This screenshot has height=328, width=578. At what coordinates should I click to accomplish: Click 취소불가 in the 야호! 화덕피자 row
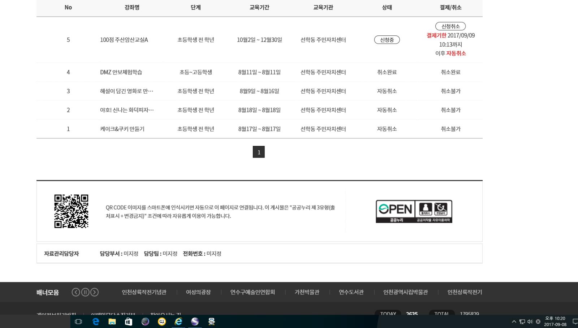[450, 110]
